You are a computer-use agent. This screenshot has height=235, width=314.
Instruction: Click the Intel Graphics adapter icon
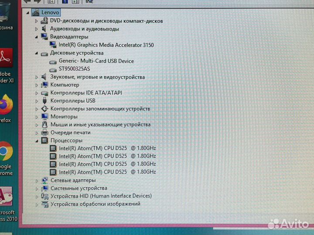tap(53, 44)
